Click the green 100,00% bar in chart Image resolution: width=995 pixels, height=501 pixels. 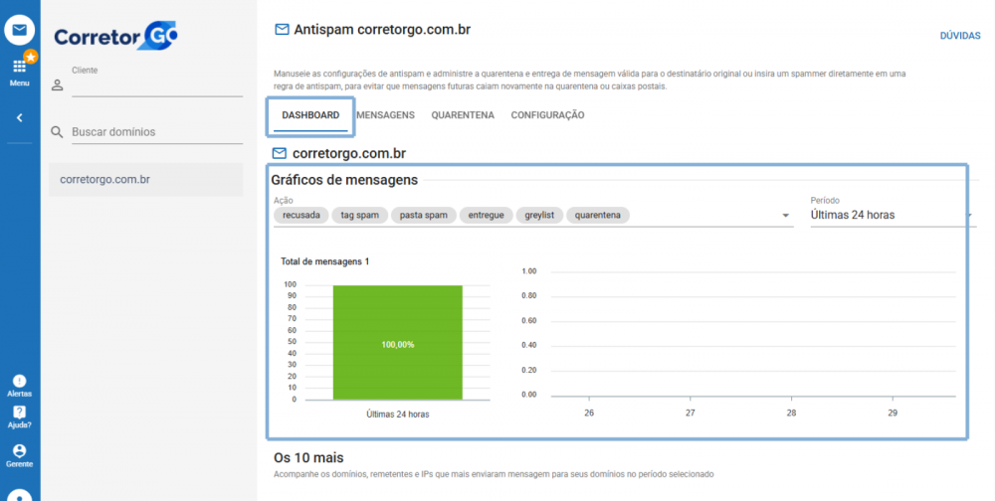pos(398,343)
